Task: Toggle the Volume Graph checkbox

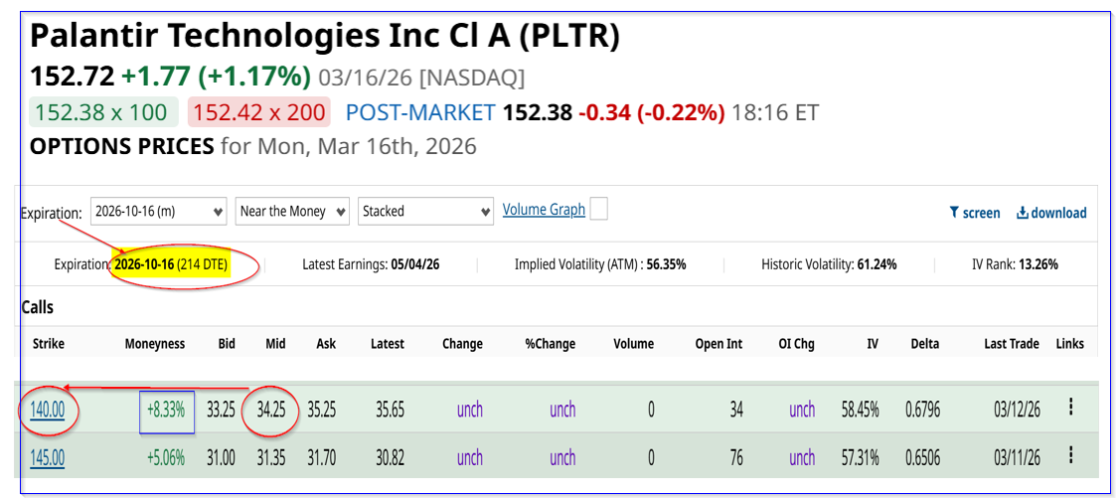Action: [x=598, y=209]
